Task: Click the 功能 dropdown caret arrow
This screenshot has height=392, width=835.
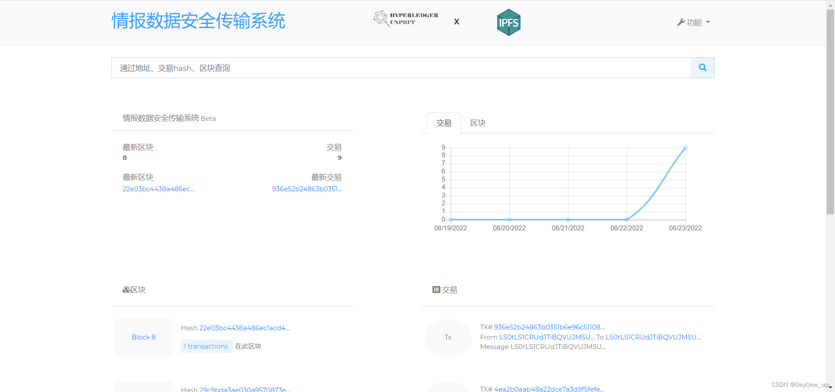Action: tap(708, 22)
